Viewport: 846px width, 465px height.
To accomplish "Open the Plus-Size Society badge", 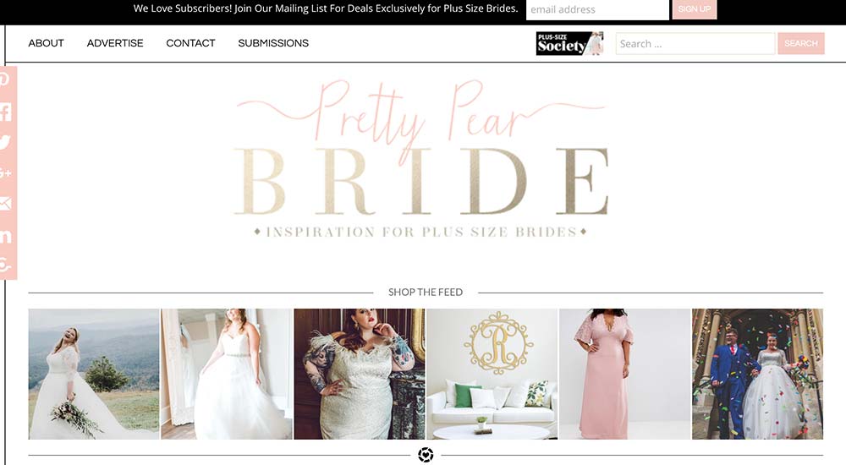I will coord(569,44).
